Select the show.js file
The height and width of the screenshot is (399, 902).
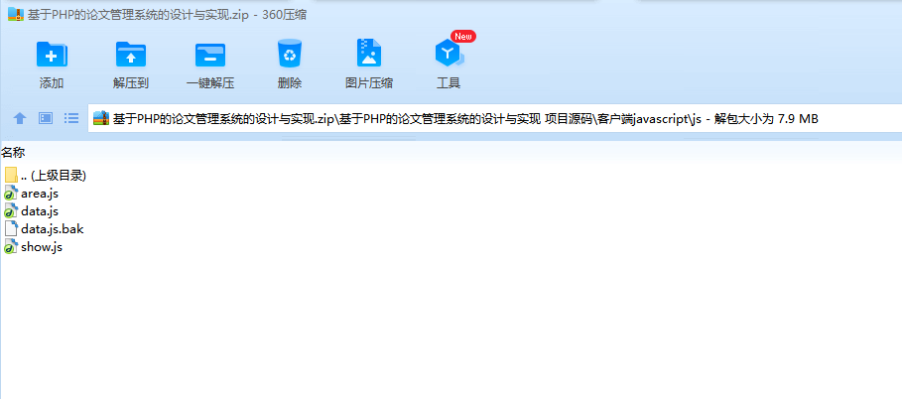tap(41, 247)
